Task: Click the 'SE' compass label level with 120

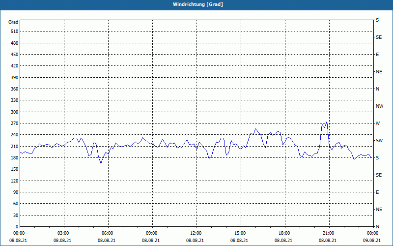Action: click(379, 175)
